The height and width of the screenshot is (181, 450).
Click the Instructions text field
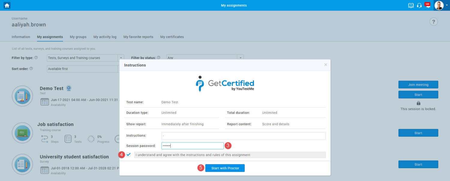point(244,136)
